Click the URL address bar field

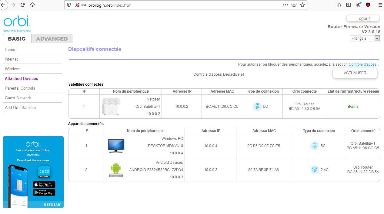[x=182, y=5]
